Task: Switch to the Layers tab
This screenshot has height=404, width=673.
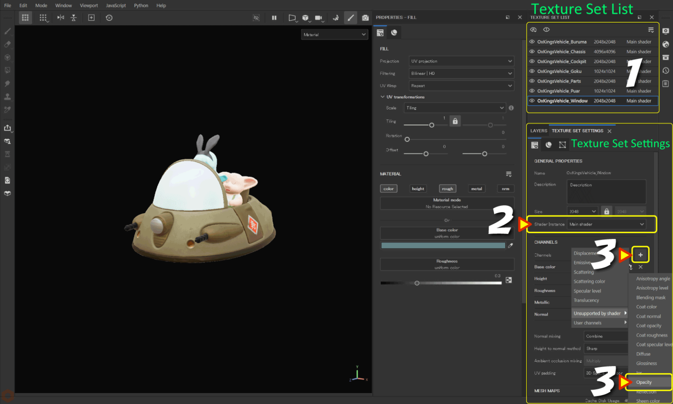Action: (x=538, y=131)
